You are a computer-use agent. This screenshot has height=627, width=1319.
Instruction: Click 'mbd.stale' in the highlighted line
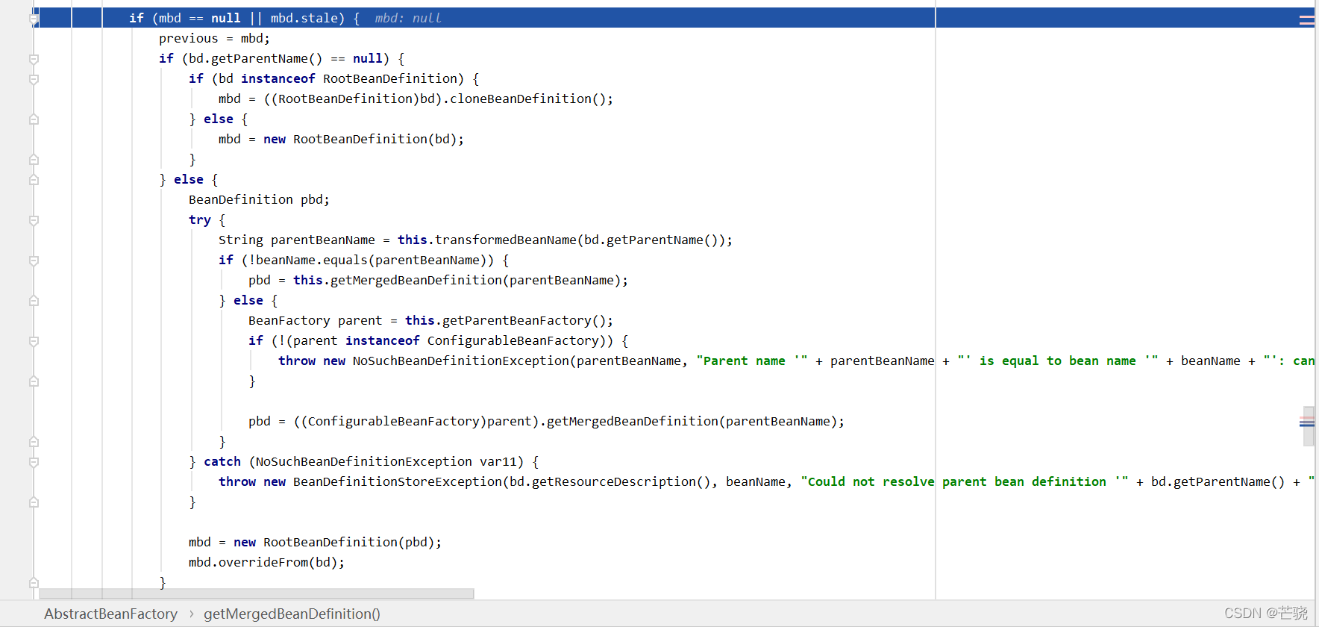[304, 18]
